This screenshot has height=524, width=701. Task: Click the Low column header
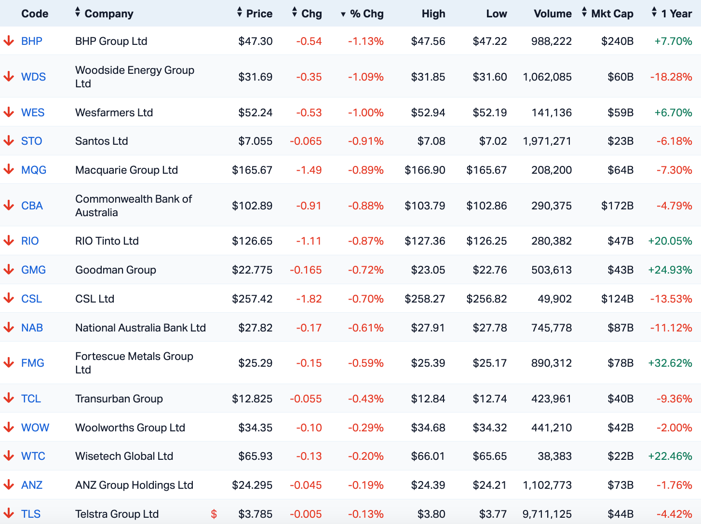coord(497,14)
